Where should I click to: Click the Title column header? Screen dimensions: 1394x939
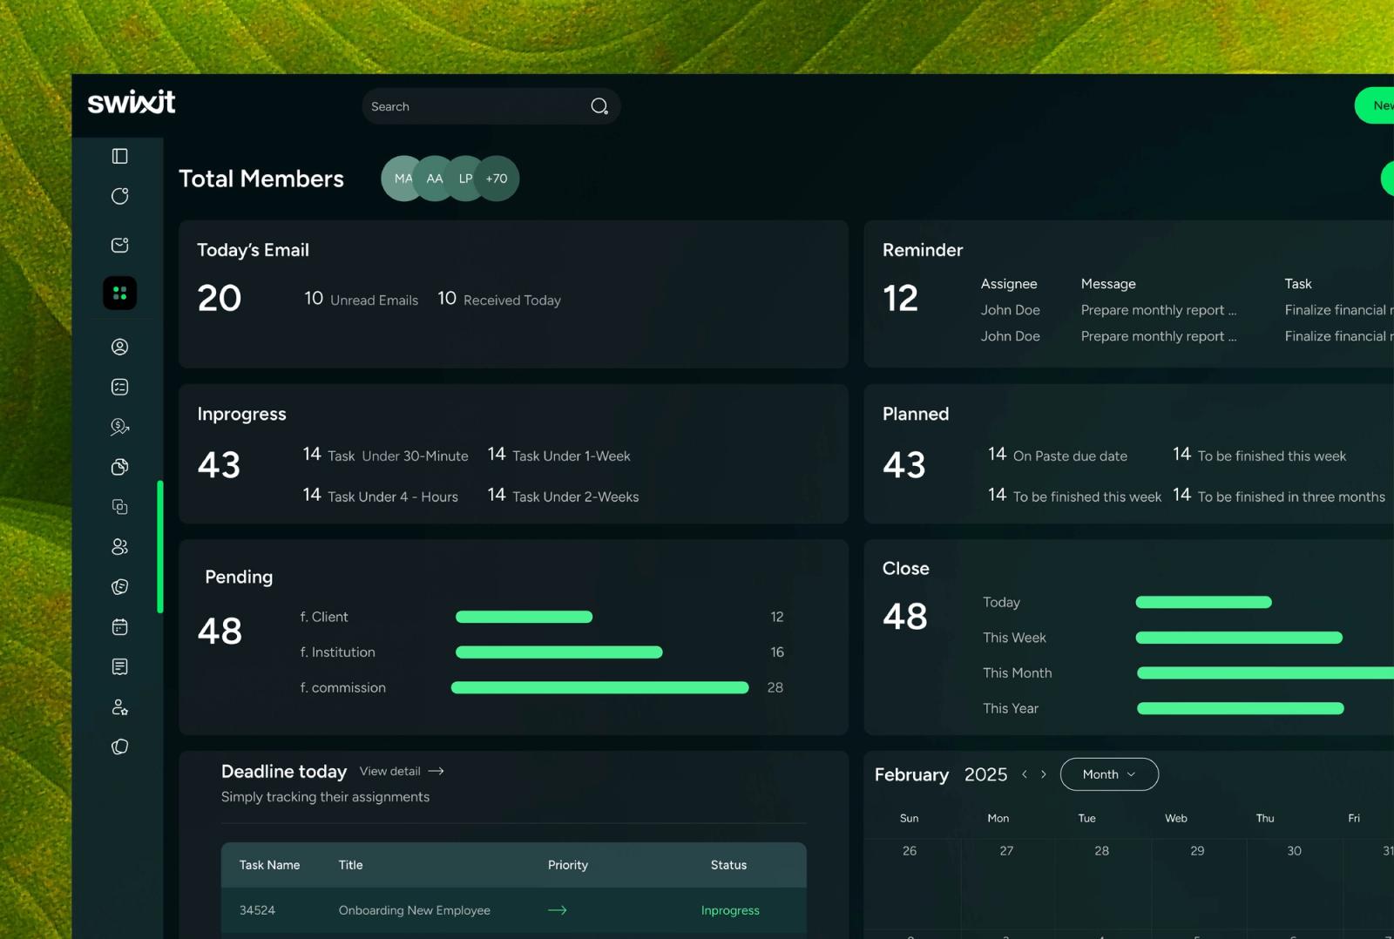[x=350, y=865]
